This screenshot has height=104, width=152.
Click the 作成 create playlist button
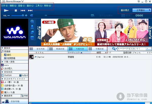[25, 96]
